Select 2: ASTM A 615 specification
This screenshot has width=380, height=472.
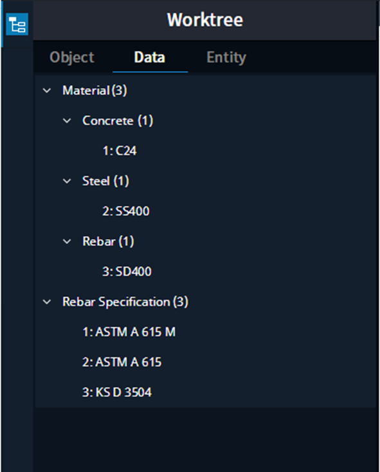coord(122,362)
